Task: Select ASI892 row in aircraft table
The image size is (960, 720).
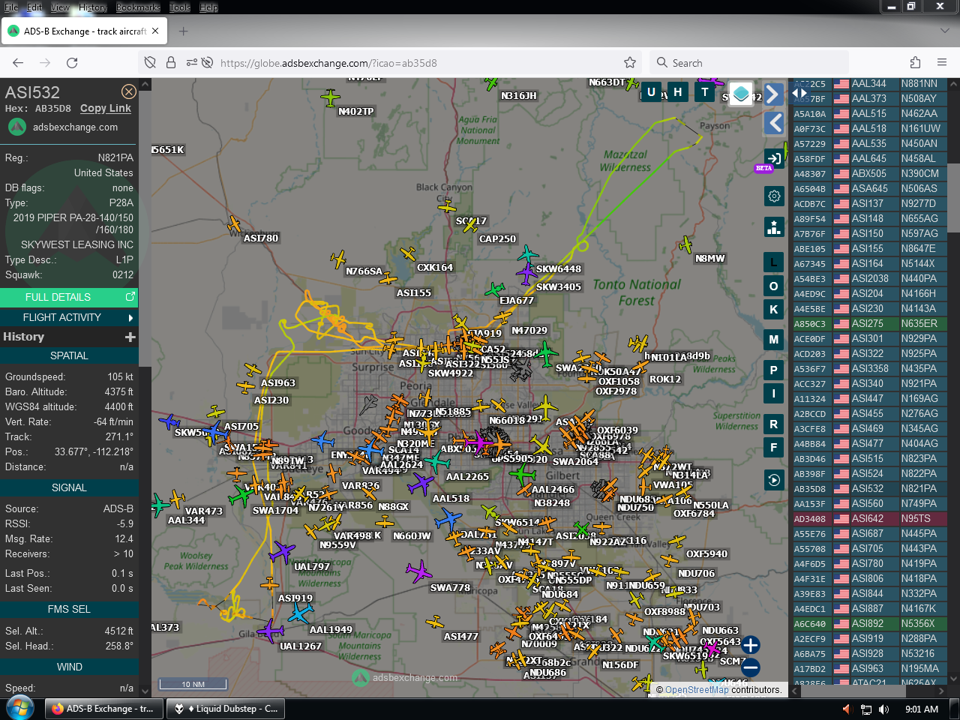Action: pyautogui.click(x=870, y=624)
